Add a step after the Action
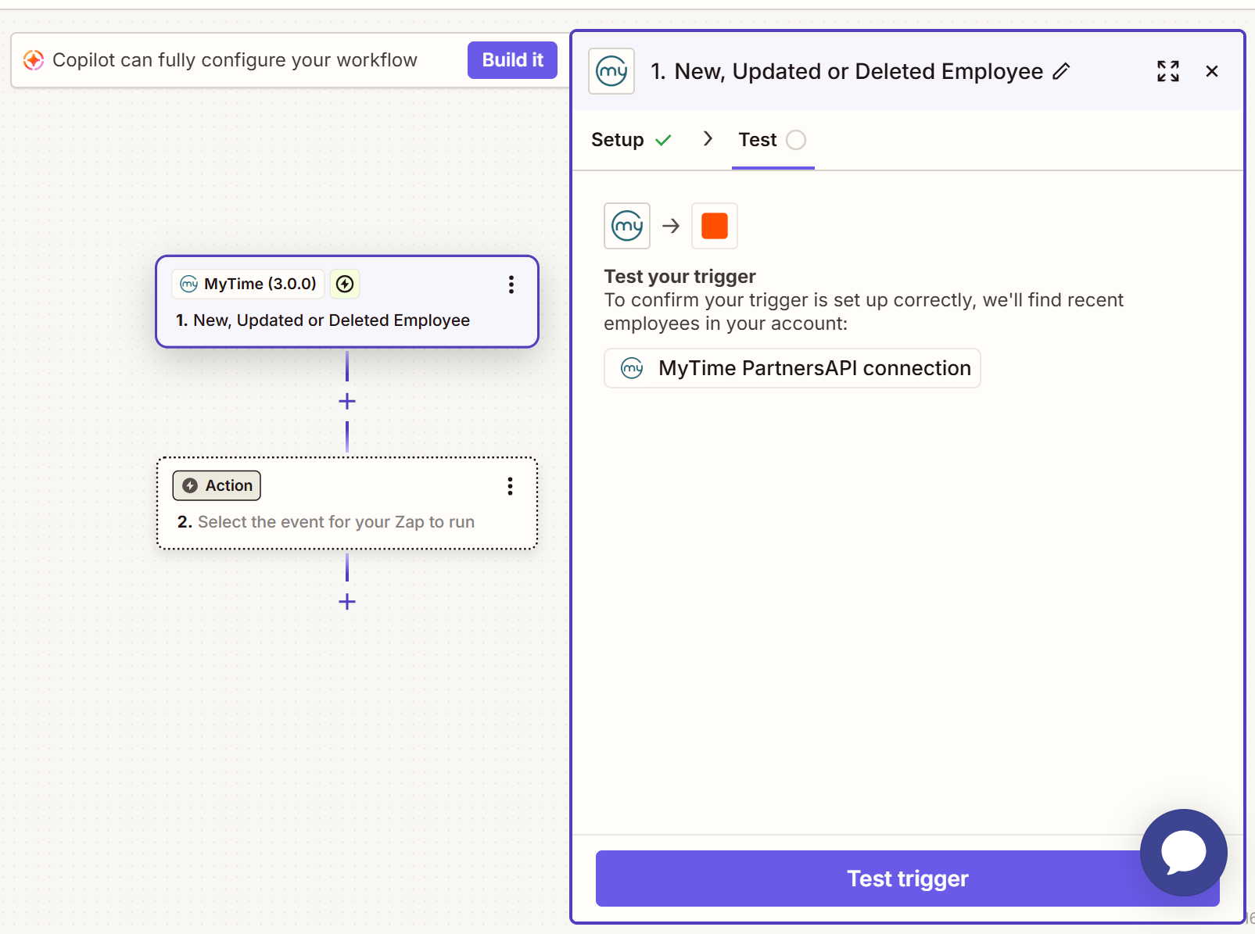The image size is (1255, 934). click(347, 602)
